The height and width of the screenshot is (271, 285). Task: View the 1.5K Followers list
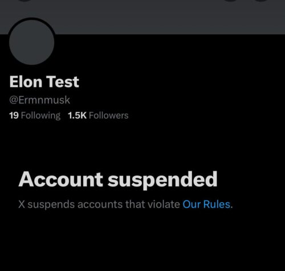(x=98, y=115)
